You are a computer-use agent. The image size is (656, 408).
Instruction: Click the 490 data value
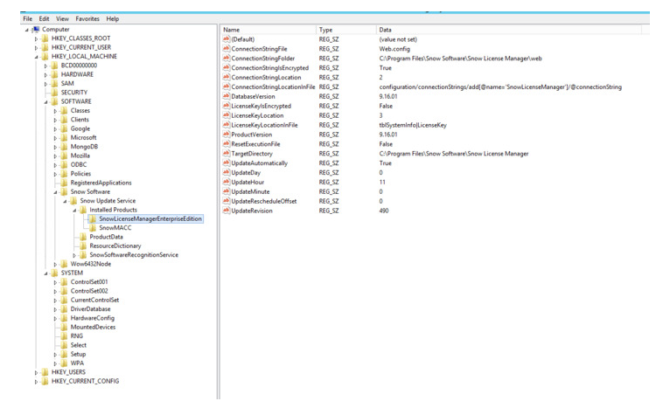[x=384, y=211]
